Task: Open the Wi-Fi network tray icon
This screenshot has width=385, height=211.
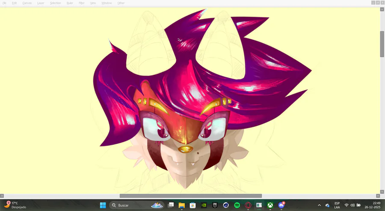Action: click(x=346, y=205)
